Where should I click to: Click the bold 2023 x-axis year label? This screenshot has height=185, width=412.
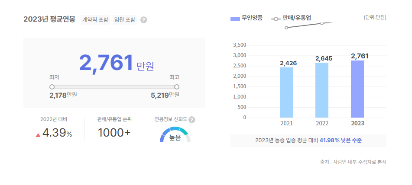click(x=357, y=124)
